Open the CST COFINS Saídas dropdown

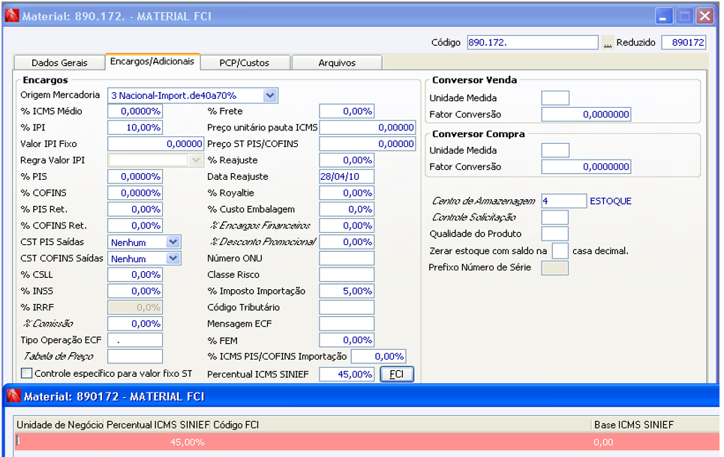173,258
